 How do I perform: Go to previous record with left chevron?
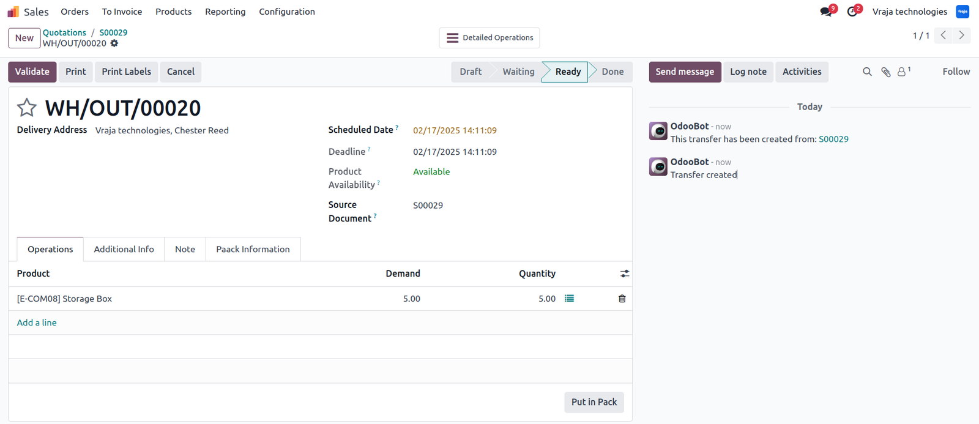pyautogui.click(x=944, y=35)
